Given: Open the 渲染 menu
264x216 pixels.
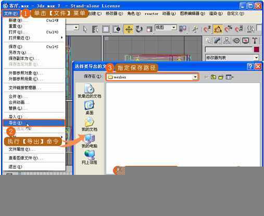Looking at the screenshot, I should (x=216, y=14).
